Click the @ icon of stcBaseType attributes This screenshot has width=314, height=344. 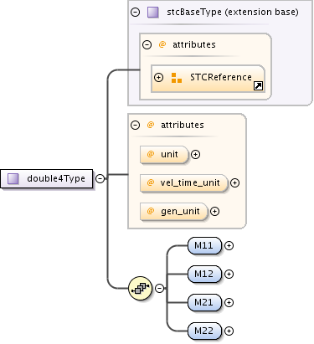pyautogui.click(x=162, y=44)
